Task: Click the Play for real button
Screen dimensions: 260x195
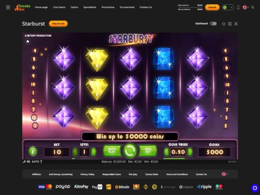Action: point(58,24)
